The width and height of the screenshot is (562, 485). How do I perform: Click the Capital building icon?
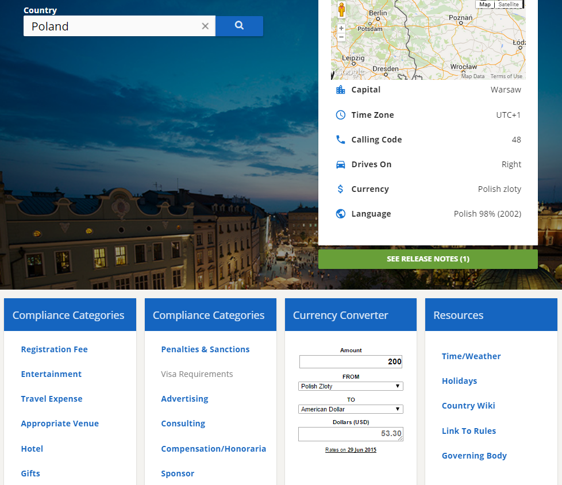[x=341, y=90]
